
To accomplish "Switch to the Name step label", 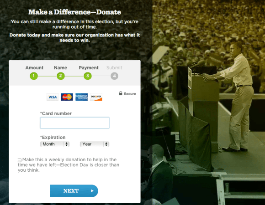I will click(60, 68).
